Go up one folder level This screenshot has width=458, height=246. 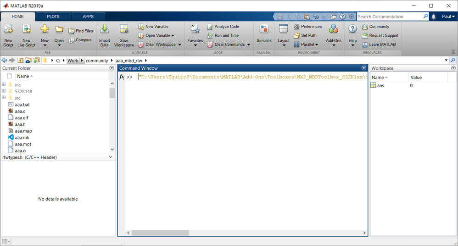[21, 60]
